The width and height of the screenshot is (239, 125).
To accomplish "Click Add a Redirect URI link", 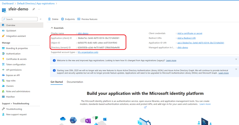I will [186, 38].
